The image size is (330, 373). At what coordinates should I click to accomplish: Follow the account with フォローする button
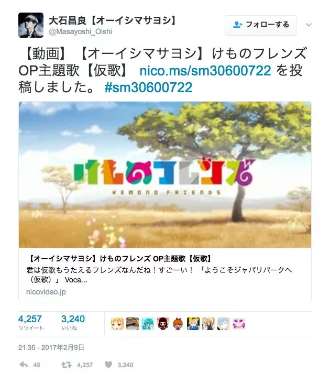(260, 25)
